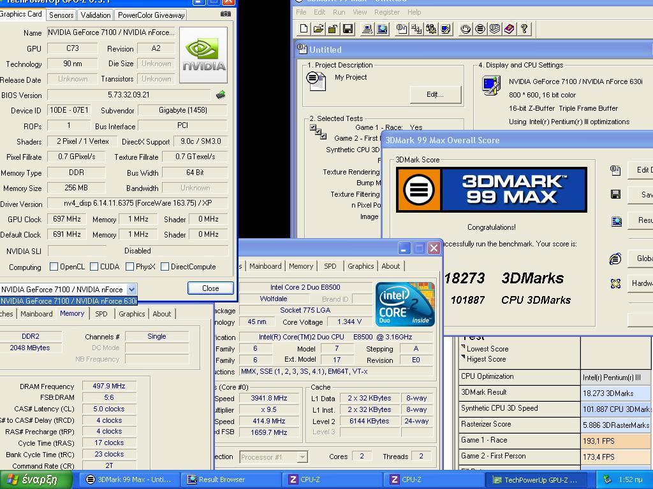
Task: Open SPD tab in CPU-Z memory window
Action: pos(101,314)
